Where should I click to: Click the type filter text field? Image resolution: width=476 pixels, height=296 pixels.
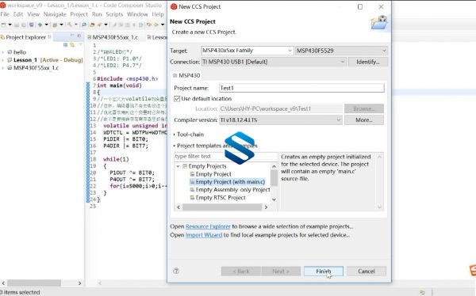pos(225,157)
